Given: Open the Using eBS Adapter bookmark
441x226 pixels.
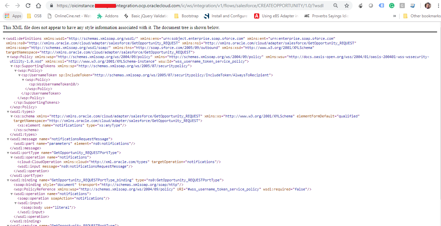Looking at the screenshot, I should tap(276, 16).
